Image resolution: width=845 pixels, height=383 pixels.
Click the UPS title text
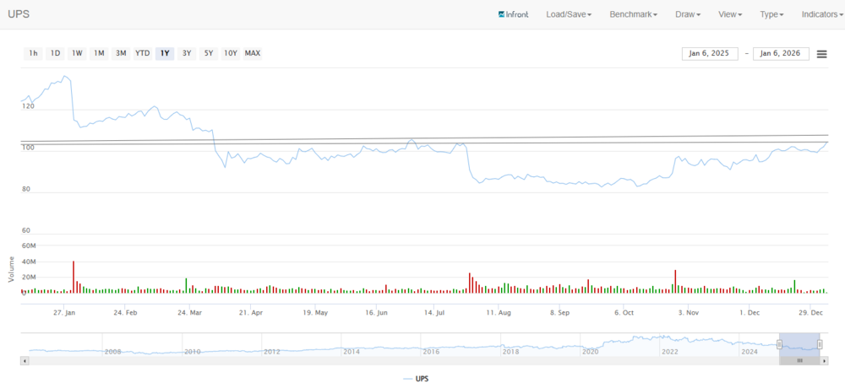click(x=19, y=14)
